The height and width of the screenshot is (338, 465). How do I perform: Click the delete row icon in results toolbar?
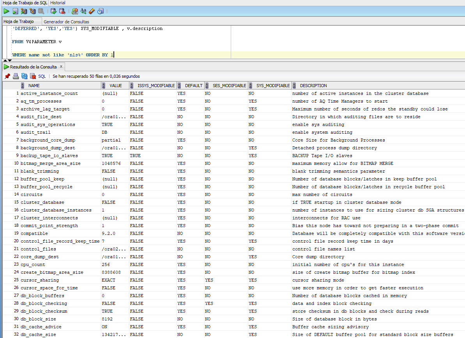(x=33, y=76)
